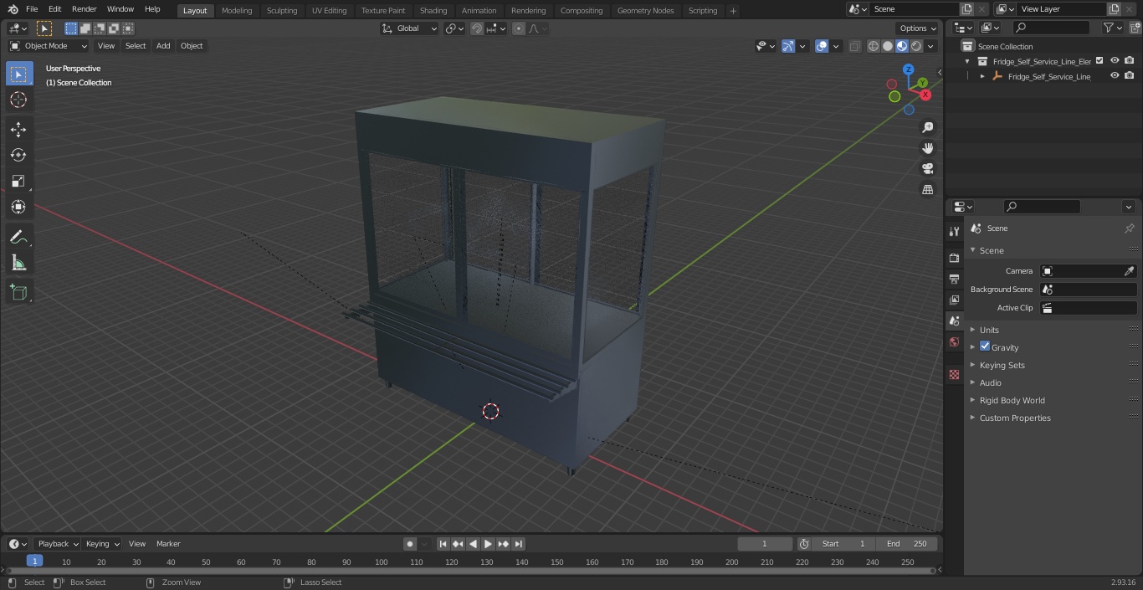Click frame 100 on timeline ruler

(x=382, y=562)
